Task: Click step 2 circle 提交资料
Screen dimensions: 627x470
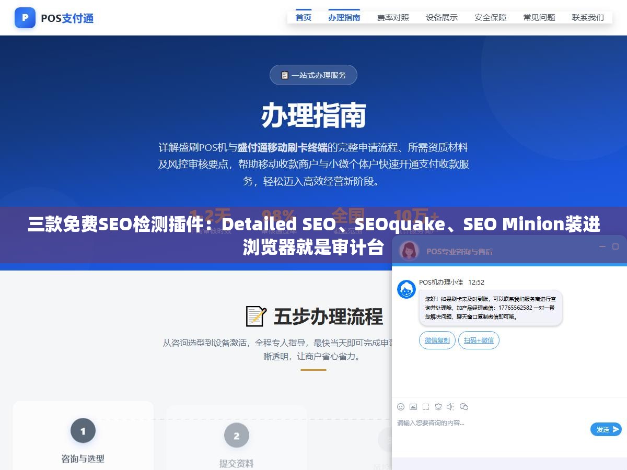Action: pos(237,436)
